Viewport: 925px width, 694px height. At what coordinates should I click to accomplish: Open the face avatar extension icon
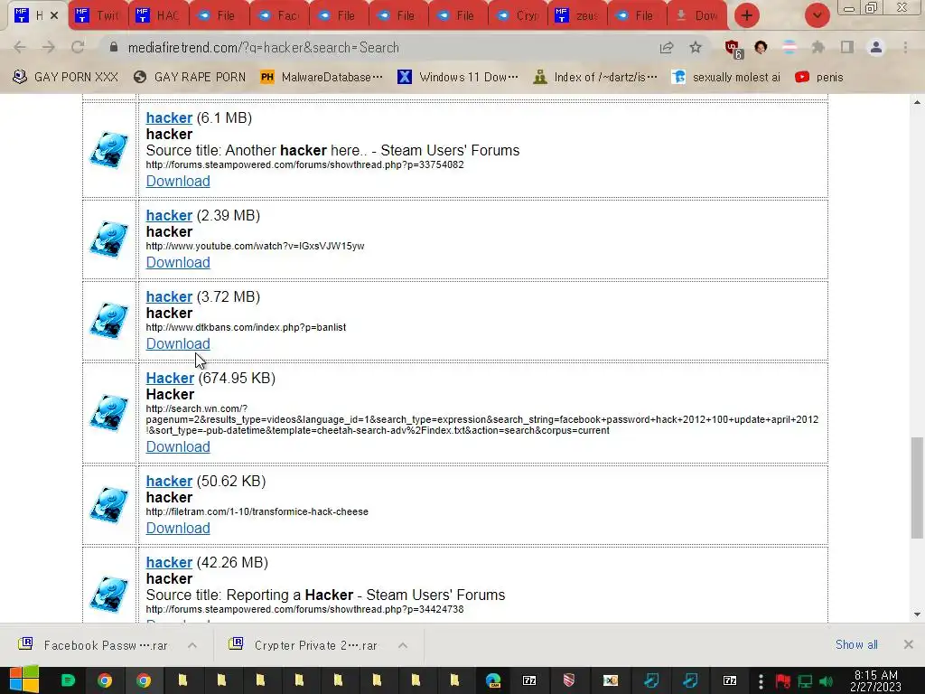coord(761,47)
